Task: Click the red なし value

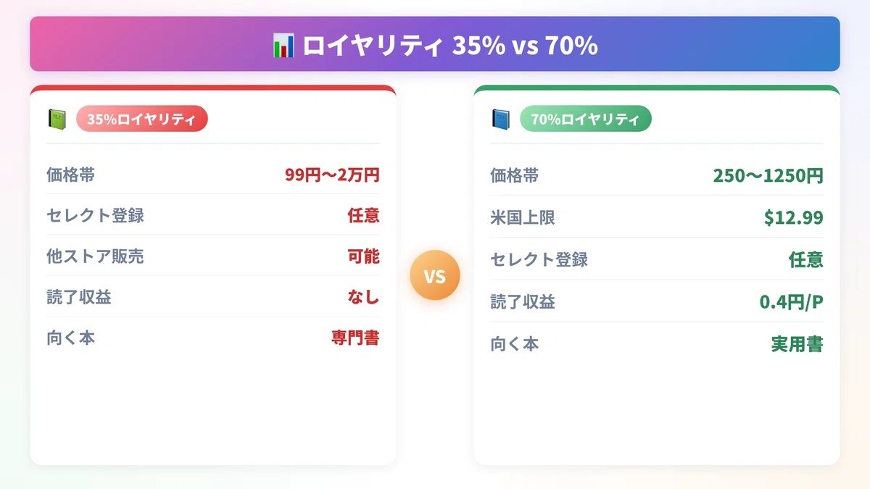Action: tap(363, 296)
